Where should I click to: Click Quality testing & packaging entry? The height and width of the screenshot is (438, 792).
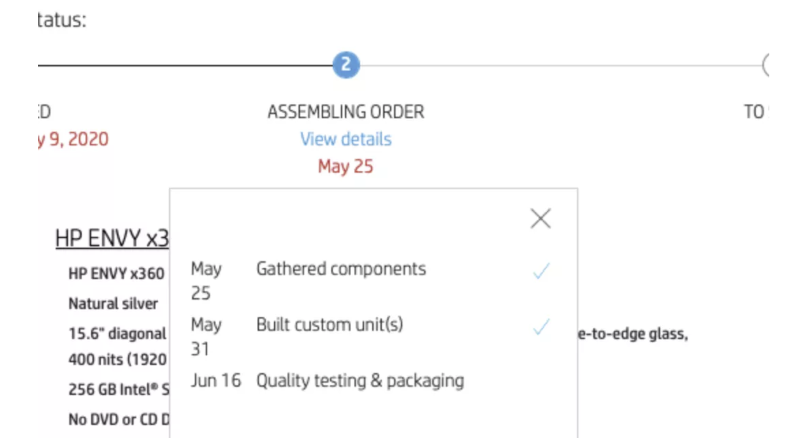coord(360,381)
